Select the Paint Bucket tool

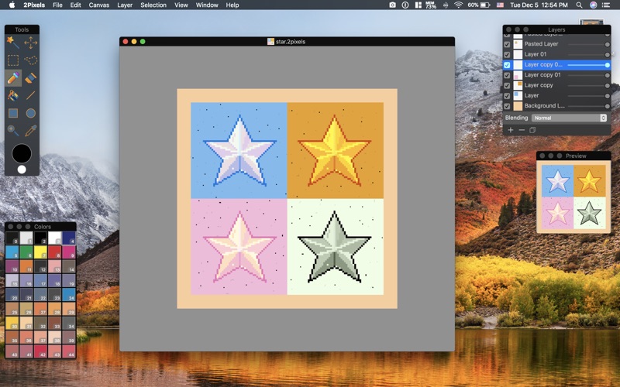coord(12,95)
